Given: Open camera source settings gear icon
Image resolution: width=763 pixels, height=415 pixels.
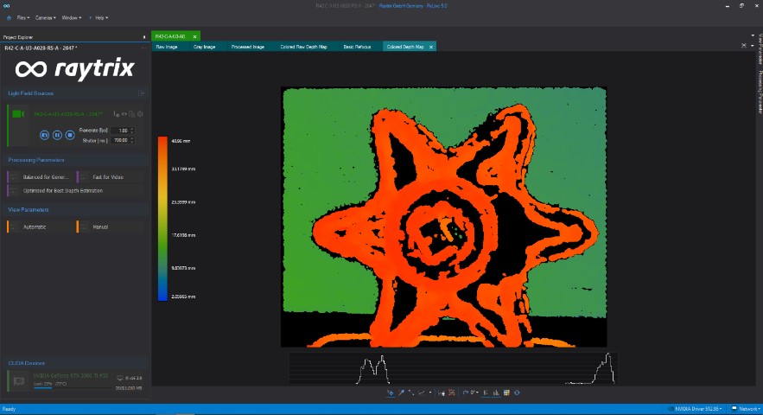Looking at the screenshot, I should (140, 114).
